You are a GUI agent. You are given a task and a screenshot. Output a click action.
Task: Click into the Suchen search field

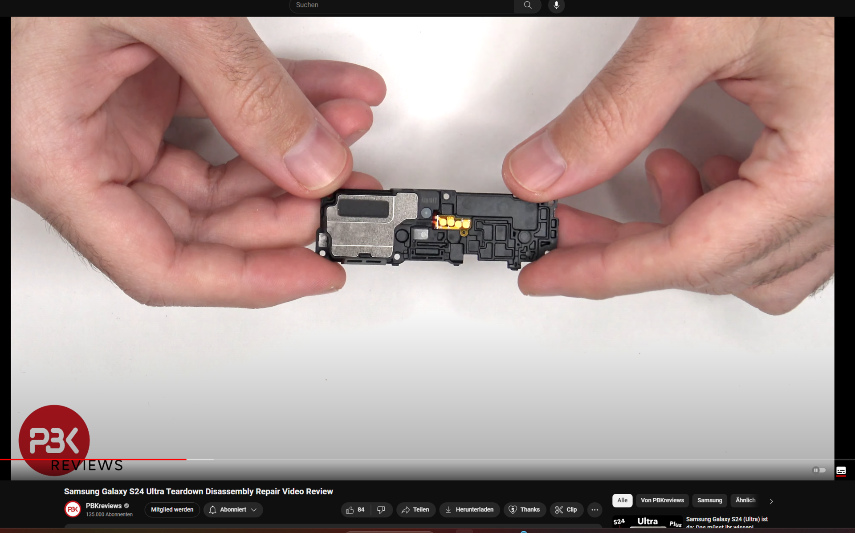tap(401, 5)
